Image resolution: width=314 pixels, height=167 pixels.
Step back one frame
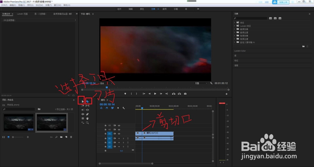pyautogui.click(x=149, y=94)
